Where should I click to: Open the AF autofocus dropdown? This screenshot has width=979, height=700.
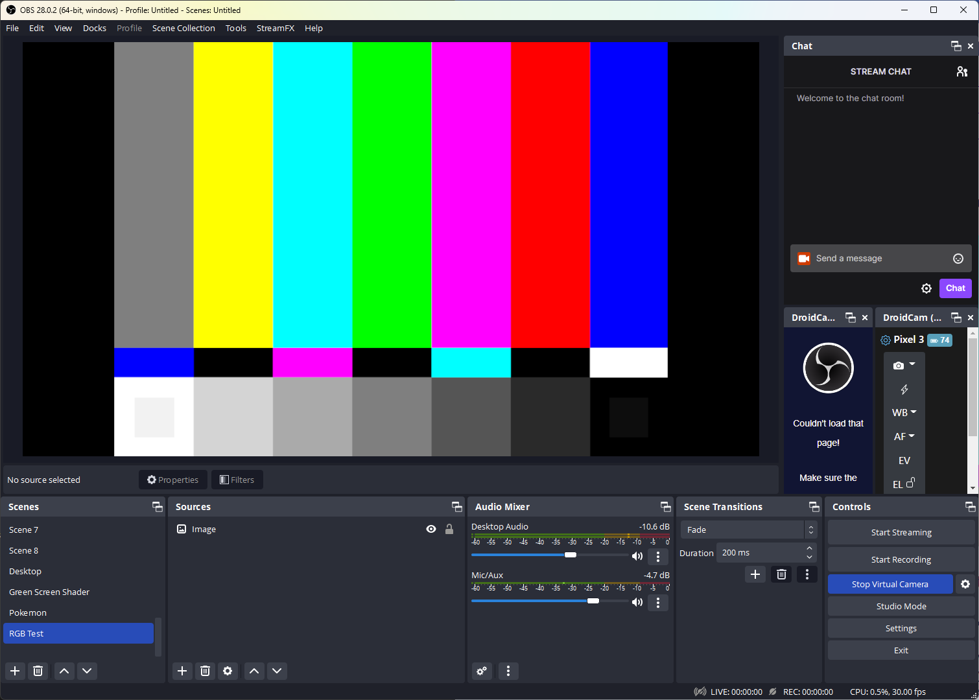point(903,436)
